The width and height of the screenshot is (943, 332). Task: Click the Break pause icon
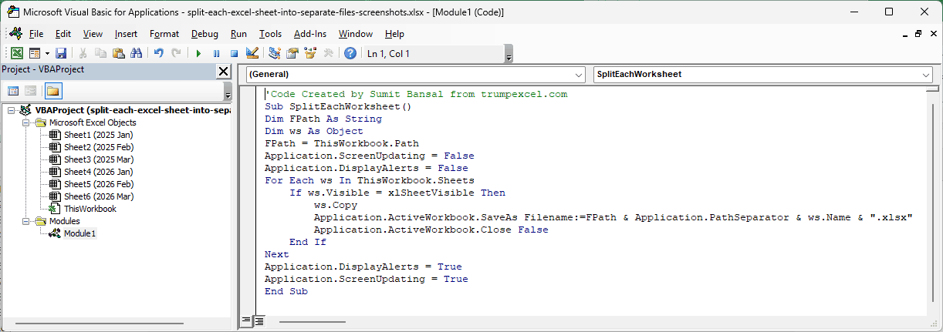click(x=216, y=53)
